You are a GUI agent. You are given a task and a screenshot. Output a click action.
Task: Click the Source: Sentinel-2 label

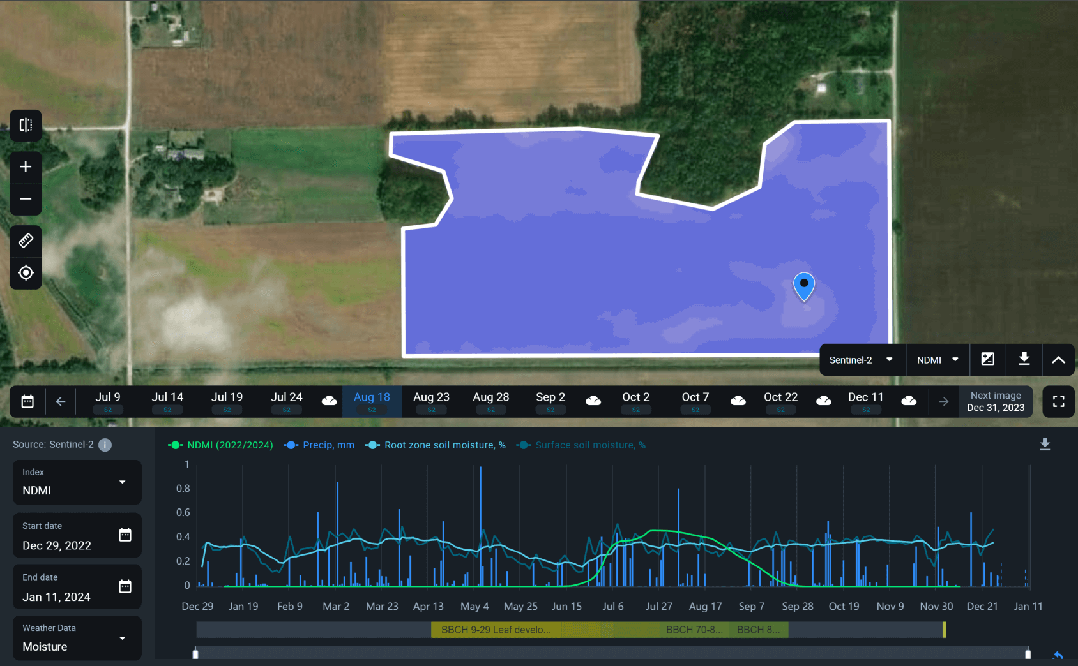(53, 445)
